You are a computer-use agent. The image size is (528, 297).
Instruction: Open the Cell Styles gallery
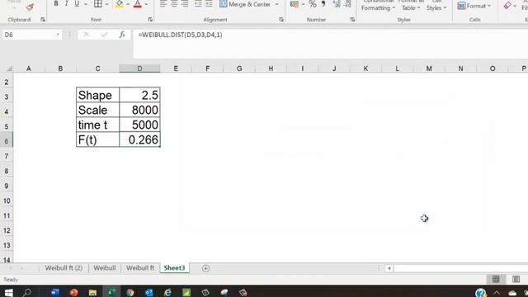[x=436, y=6]
